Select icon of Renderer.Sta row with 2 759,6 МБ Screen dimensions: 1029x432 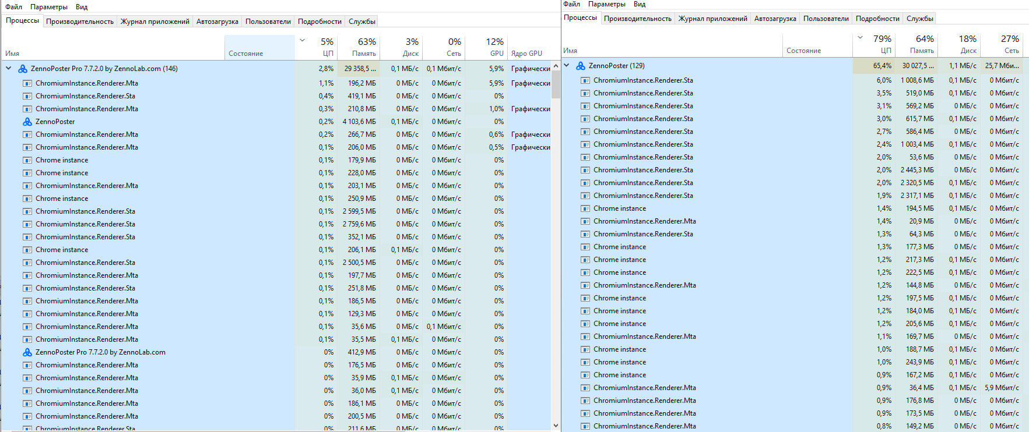tap(27, 224)
